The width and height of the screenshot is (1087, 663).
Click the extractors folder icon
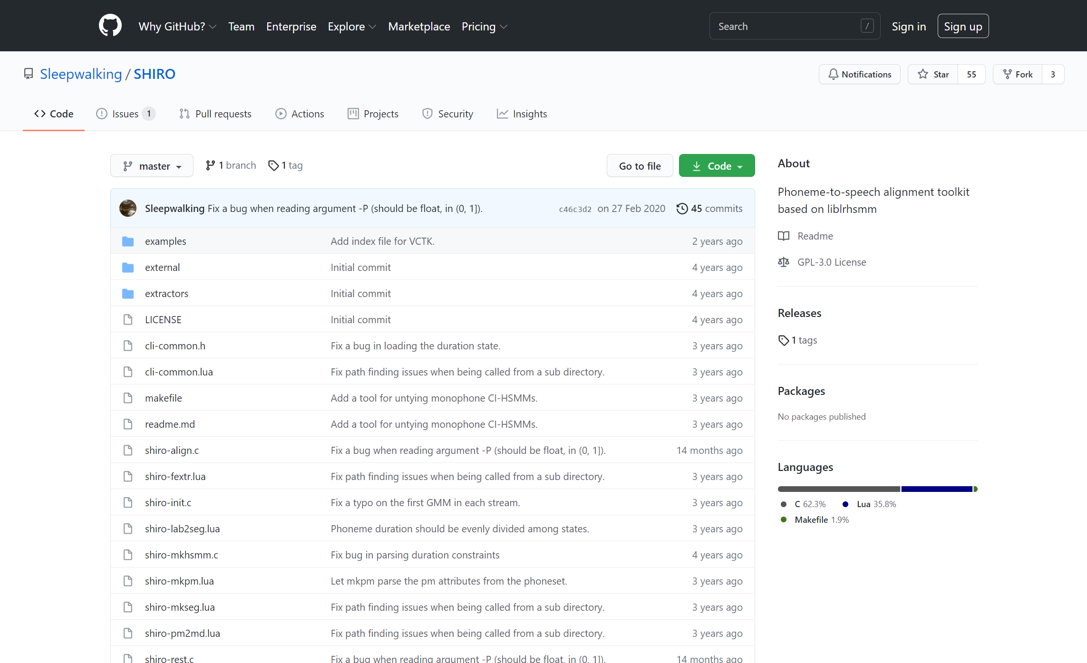pyautogui.click(x=128, y=294)
